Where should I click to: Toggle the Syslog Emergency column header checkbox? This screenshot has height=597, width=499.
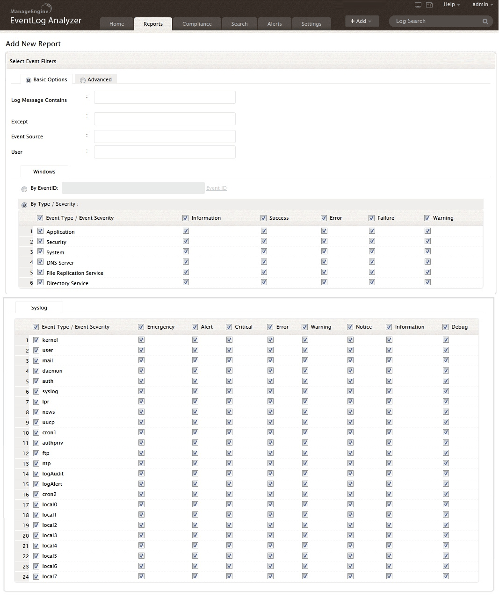[x=141, y=327]
